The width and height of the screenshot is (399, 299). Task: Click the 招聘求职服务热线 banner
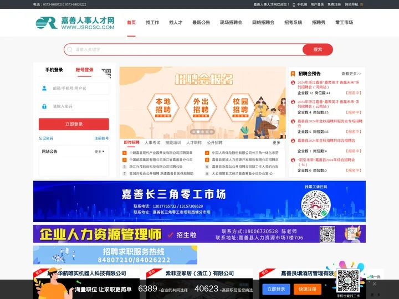115,255
